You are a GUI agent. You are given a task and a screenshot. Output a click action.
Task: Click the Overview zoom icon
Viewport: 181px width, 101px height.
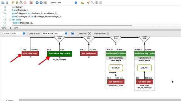click(89, 33)
